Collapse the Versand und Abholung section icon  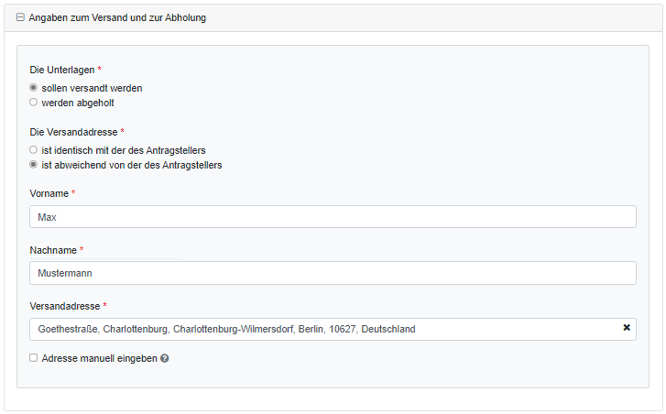click(x=20, y=17)
